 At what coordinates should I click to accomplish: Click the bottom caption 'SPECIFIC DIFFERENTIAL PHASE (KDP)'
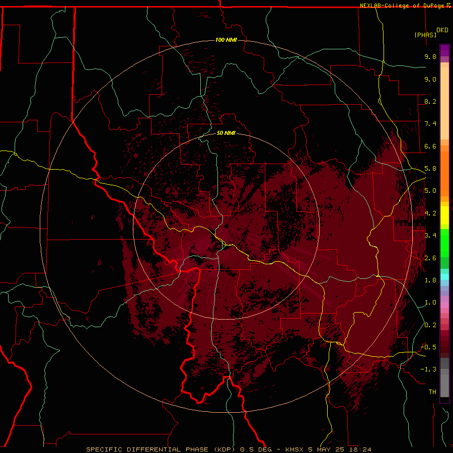(x=162, y=449)
